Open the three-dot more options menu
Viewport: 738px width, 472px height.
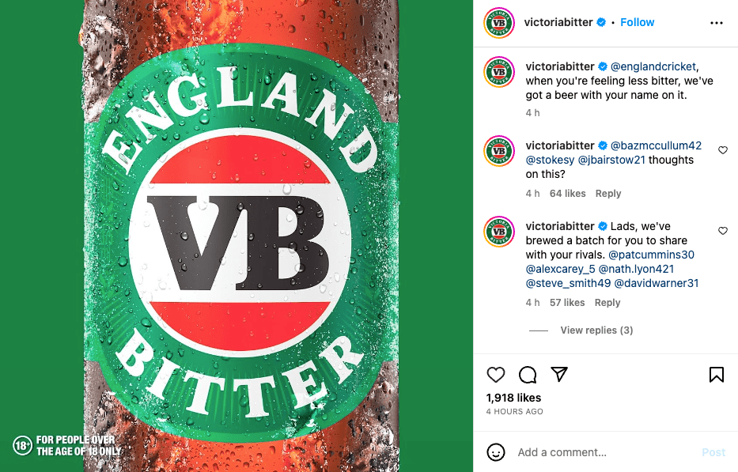pyautogui.click(x=717, y=23)
